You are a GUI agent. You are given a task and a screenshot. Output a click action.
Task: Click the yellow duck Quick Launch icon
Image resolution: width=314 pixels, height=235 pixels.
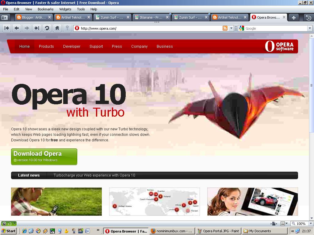pos(67,231)
